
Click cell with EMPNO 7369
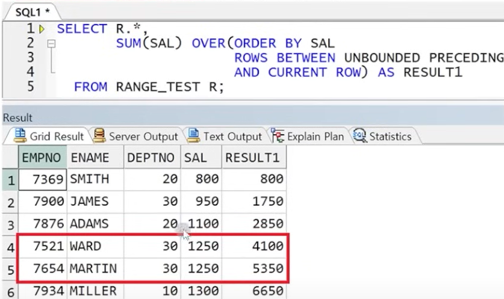point(43,179)
